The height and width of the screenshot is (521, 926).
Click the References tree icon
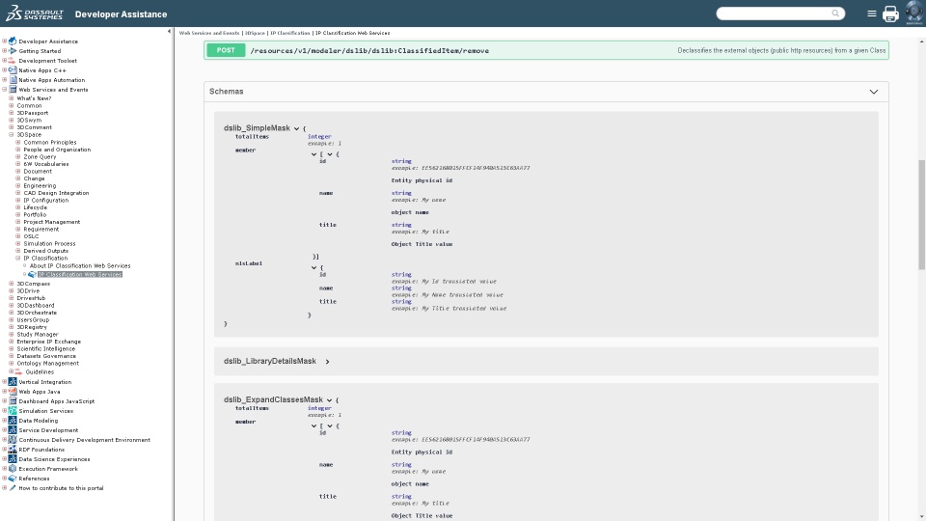[13, 478]
